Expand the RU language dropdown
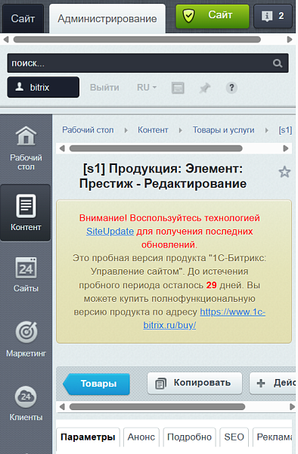The image size is (298, 454). [147, 88]
